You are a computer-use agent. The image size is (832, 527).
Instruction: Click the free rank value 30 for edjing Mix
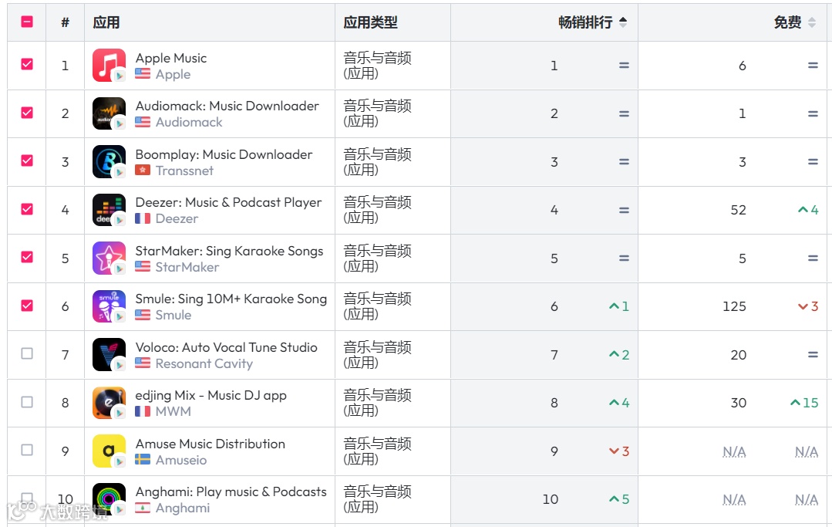[738, 403]
